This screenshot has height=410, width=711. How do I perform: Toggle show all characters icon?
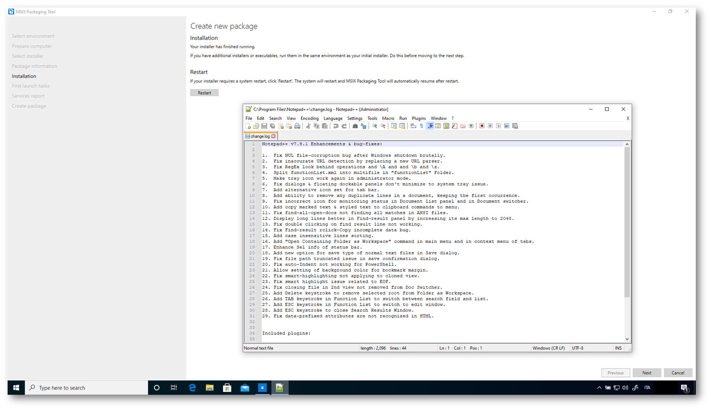point(421,126)
